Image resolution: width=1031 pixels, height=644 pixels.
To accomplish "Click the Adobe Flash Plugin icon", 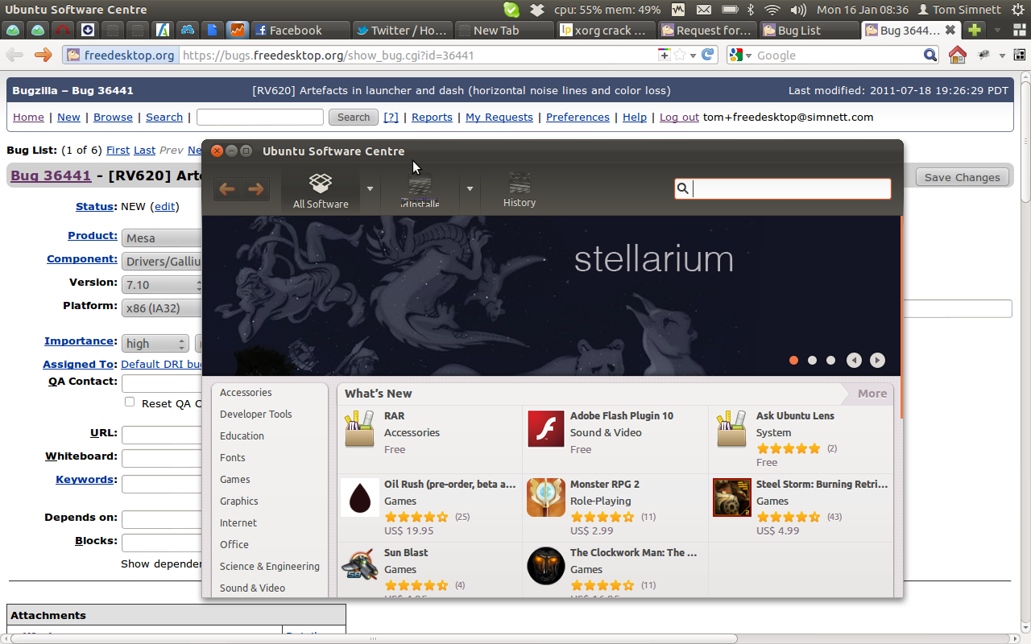I will pyautogui.click(x=545, y=428).
